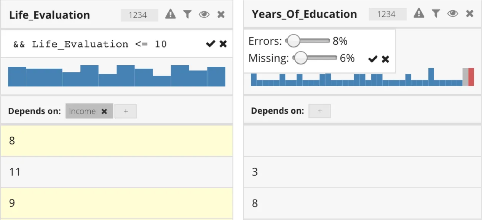Confirm the Life_Evaluation constraint with checkmark

point(210,44)
